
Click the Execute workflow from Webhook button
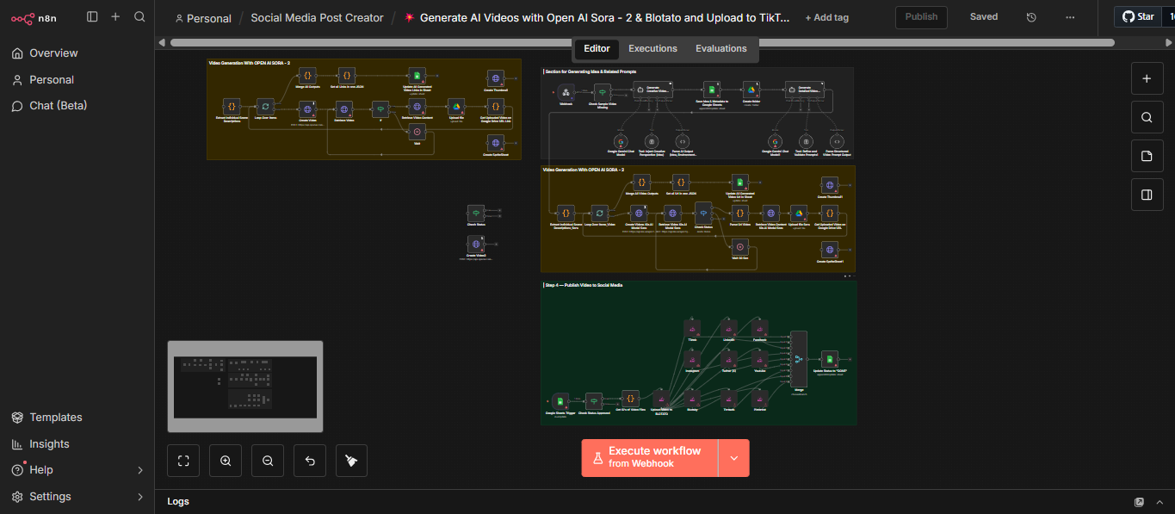point(650,458)
